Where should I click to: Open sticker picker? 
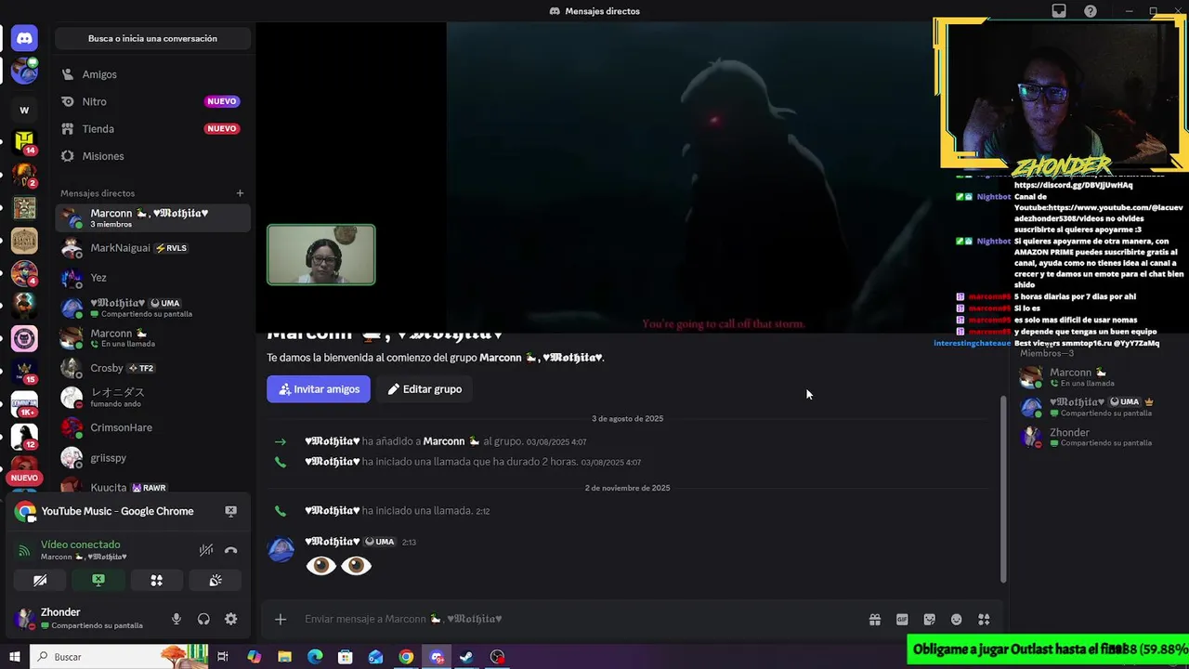point(929,619)
